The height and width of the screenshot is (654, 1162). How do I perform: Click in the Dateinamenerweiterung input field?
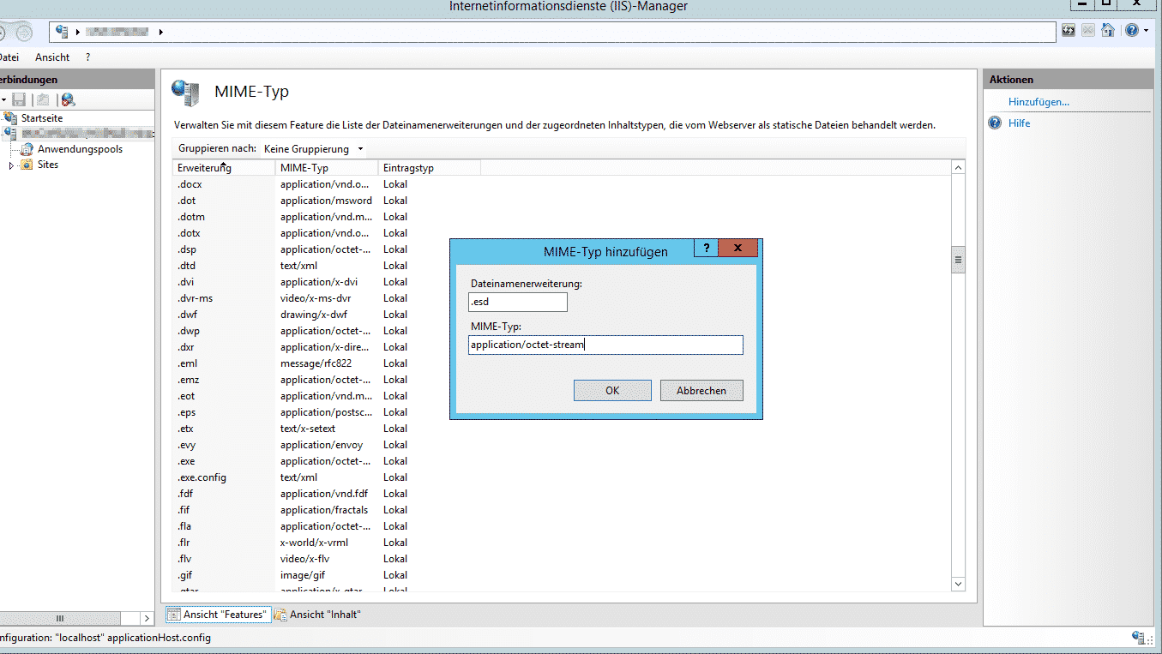(517, 302)
